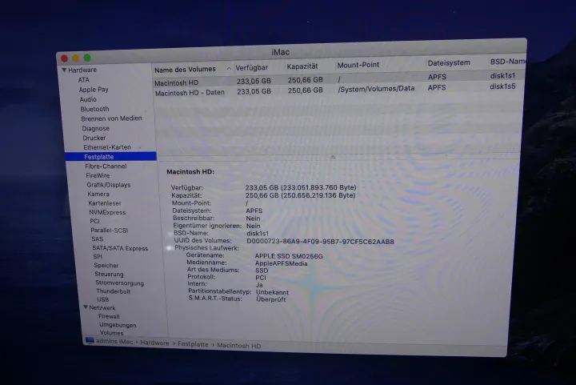
Task: Open Kartenleser entry
Action: 105,203
